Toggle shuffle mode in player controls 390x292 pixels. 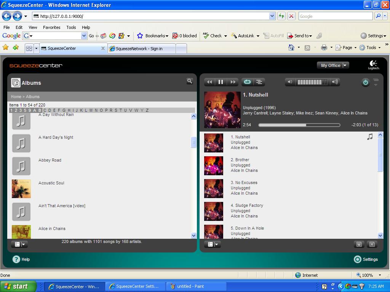click(x=259, y=82)
